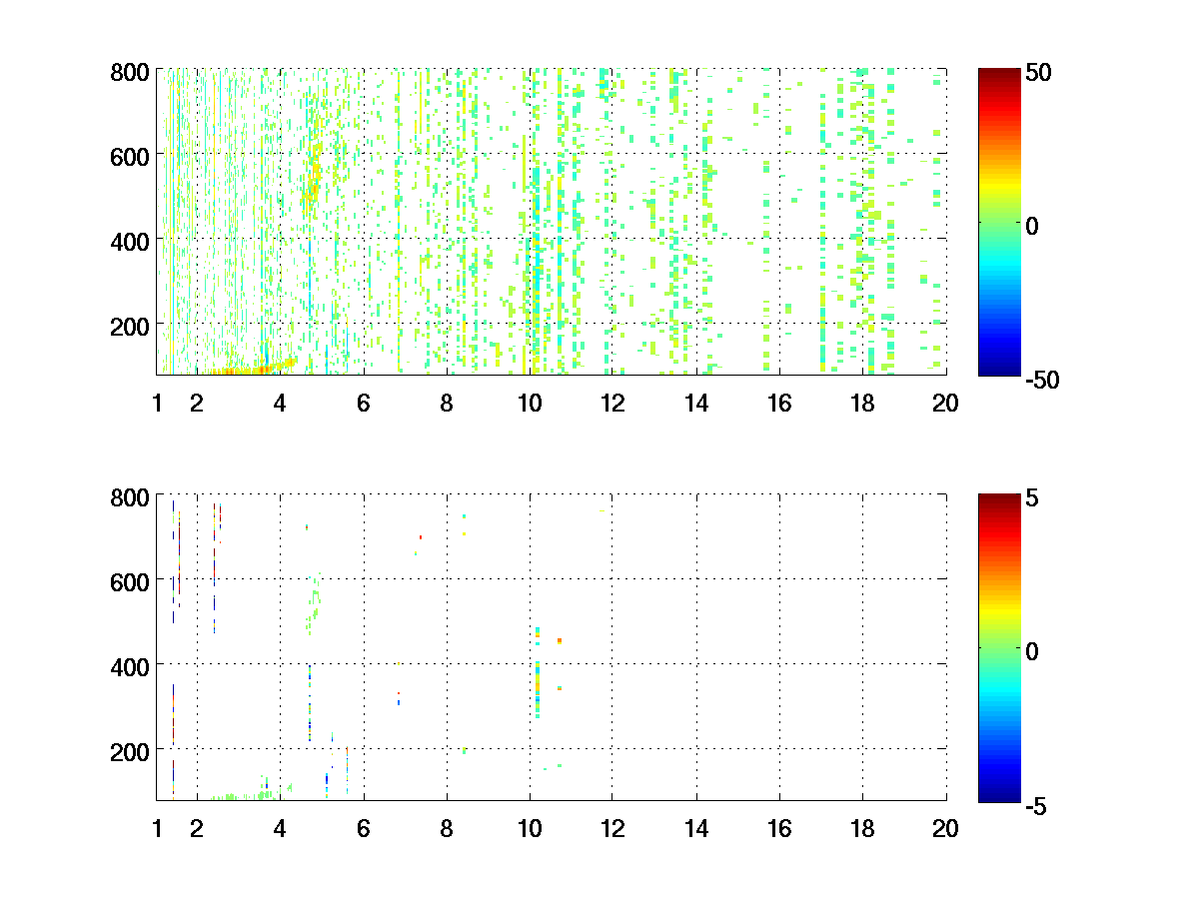1199x899 pixels.
Task: Click x-axis tick label '20' on the bottom plot
Action: [945, 828]
